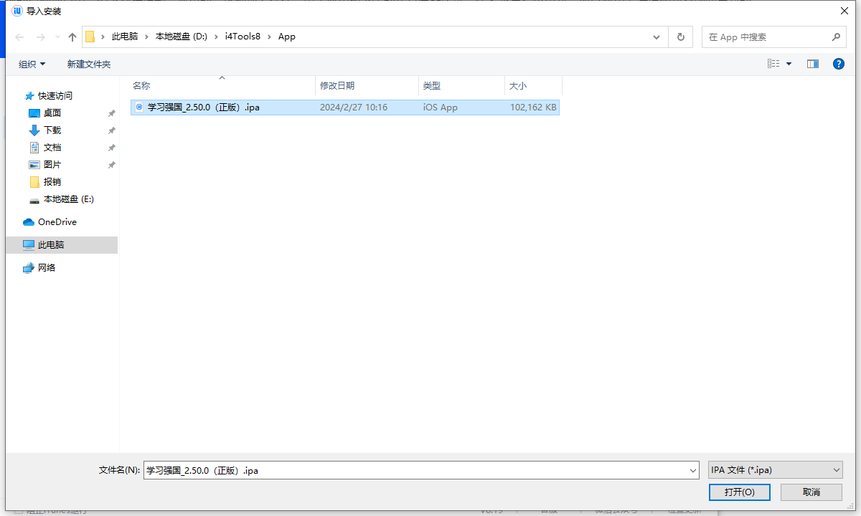Change view layout icon
The height and width of the screenshot is (516, 861).
(773, 64)
